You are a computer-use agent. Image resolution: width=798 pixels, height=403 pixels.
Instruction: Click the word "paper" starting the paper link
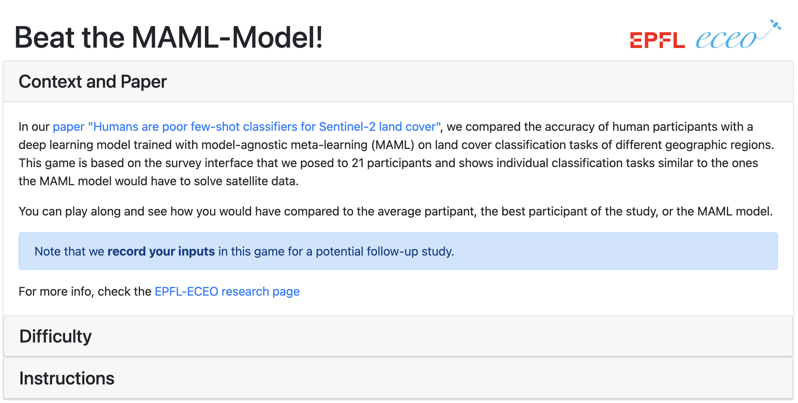[68, 127]
